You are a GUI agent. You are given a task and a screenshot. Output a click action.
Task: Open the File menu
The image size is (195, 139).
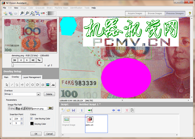coord(4,8)
